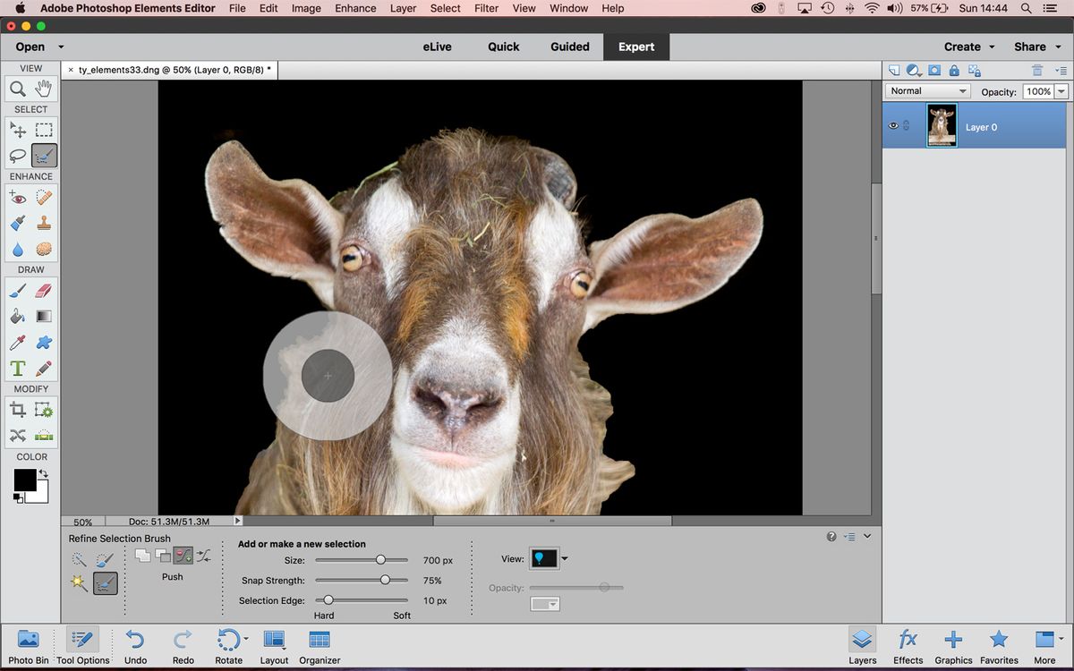Open the Opacity percentage dropdown

(x=1061, y=90)
